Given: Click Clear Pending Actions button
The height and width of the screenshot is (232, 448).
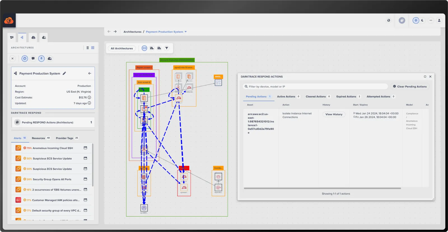Looking at the screenshot, I should click(410, 86).
